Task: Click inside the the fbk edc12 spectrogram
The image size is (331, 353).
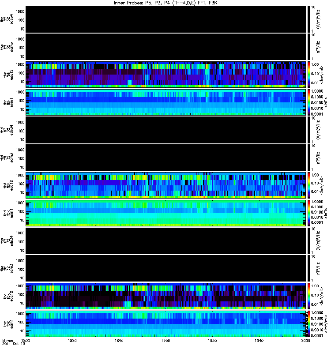Action: (166, 296)
